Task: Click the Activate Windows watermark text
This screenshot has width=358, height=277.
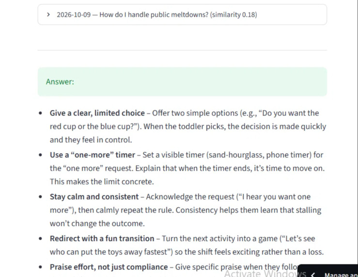Action: pos(265,273)
